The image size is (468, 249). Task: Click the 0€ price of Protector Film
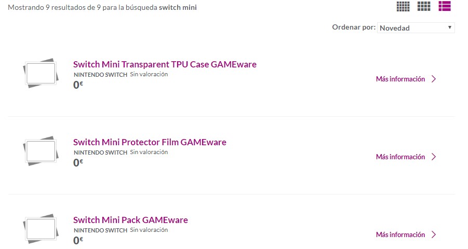78,162
